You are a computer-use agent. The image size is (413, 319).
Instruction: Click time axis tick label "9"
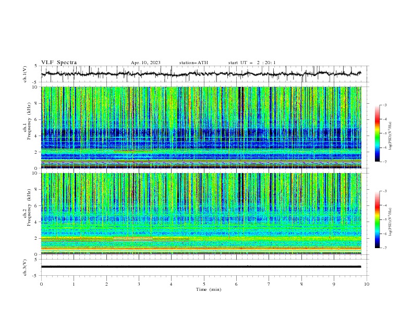coord(334,284)
